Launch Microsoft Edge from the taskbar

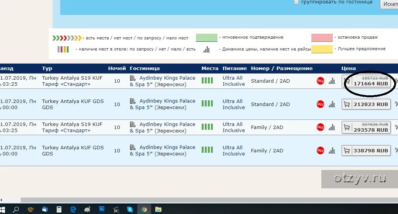73,209
